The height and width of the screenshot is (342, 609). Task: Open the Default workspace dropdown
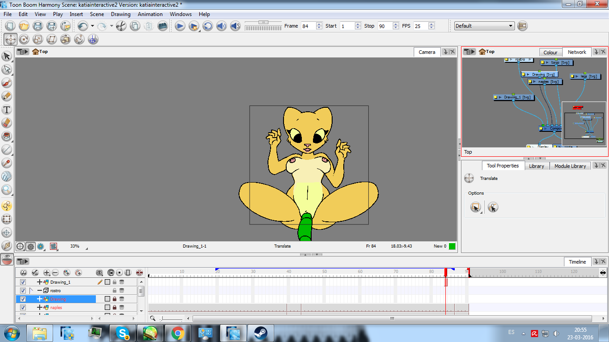pyautogui.click(x=484, y=26)
